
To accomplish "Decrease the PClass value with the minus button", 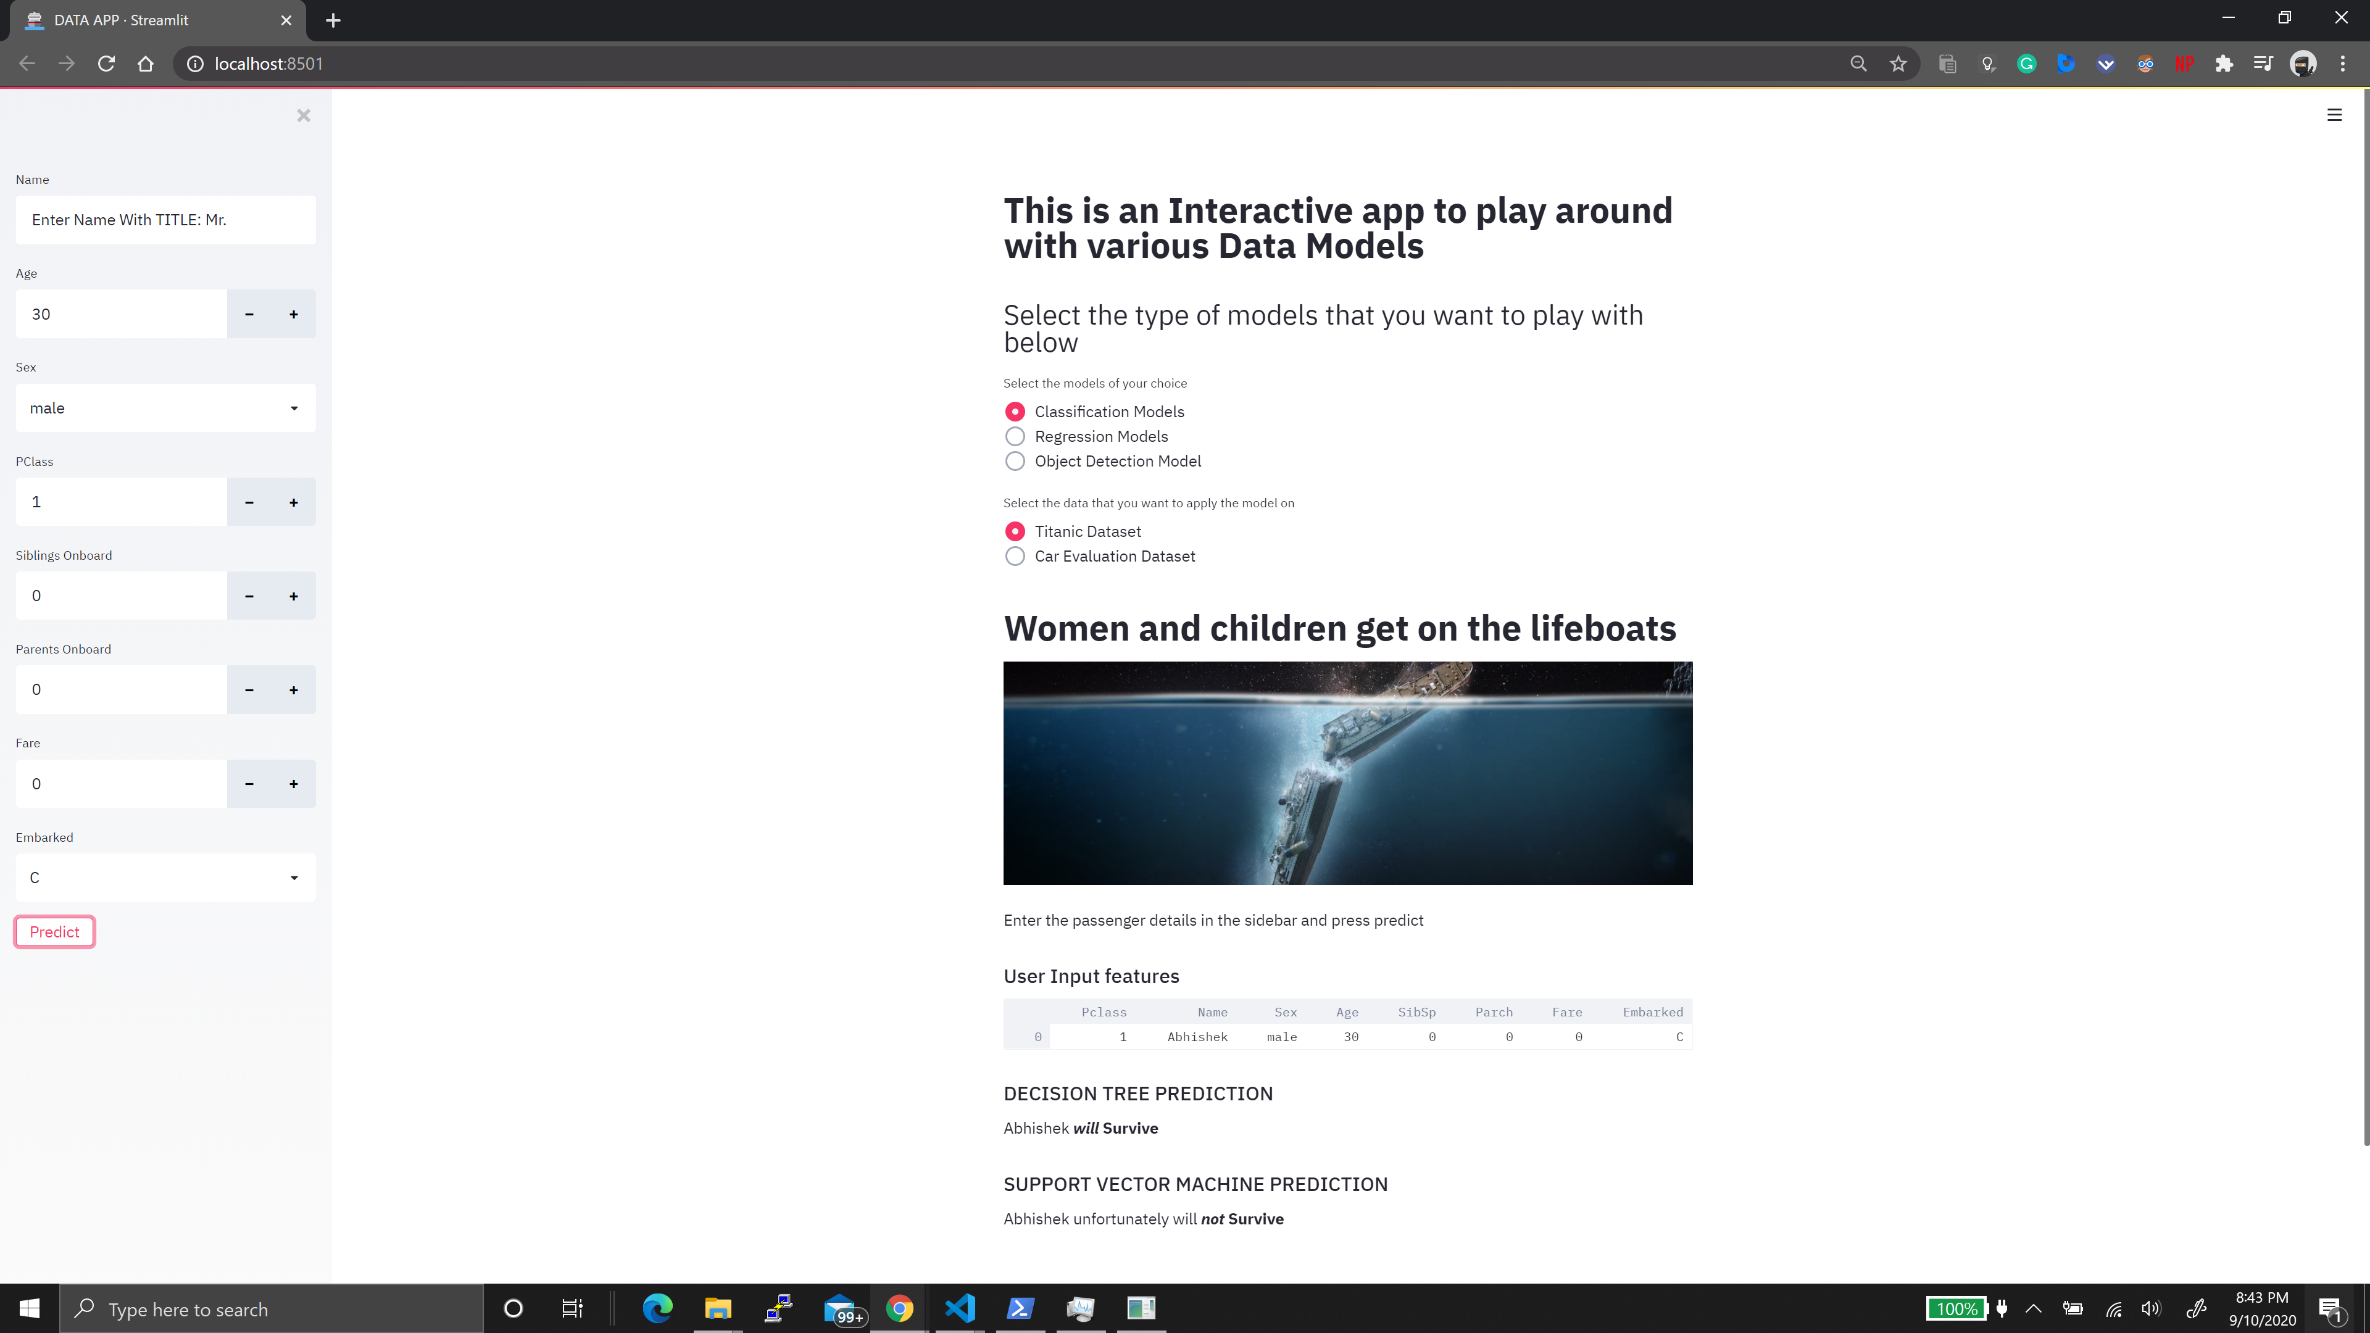I will click(x=248, y=502).
